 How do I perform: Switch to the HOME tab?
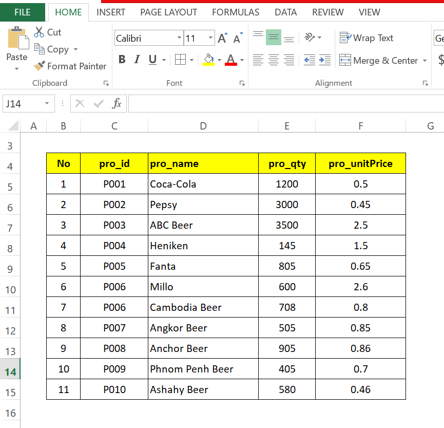click(x=68, y=12)
